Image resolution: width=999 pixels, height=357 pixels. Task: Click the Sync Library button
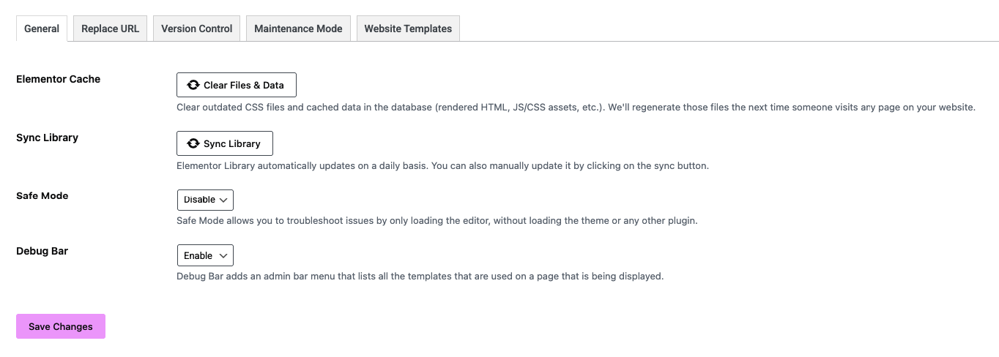(225, 143)
